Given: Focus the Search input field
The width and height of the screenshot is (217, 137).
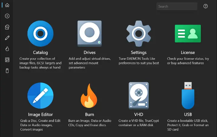Looking at the screenshot, I should click(x=177, y=6).
